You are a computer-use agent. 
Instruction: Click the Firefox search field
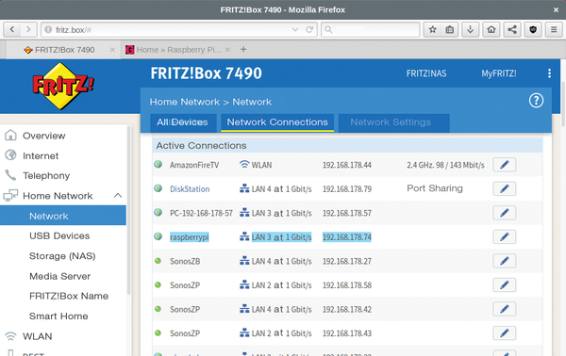coord(370,29)
